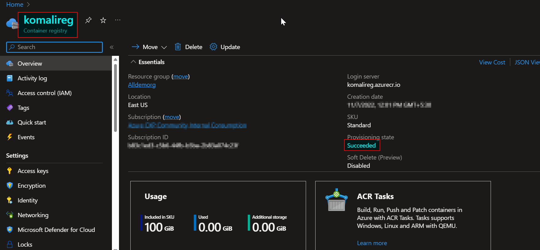The width and height of the screenshot is (540, 250).
Task: Go to Networking settings
Action: click(33, 215)
